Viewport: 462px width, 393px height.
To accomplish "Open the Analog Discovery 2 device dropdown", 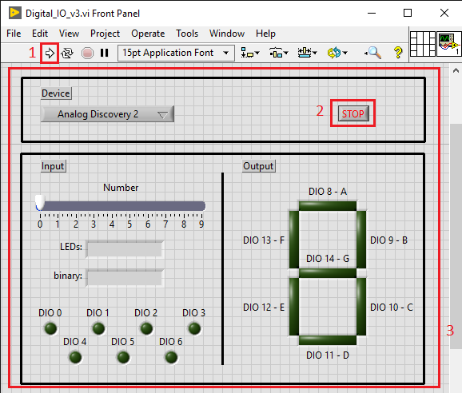I will (107, 114).
